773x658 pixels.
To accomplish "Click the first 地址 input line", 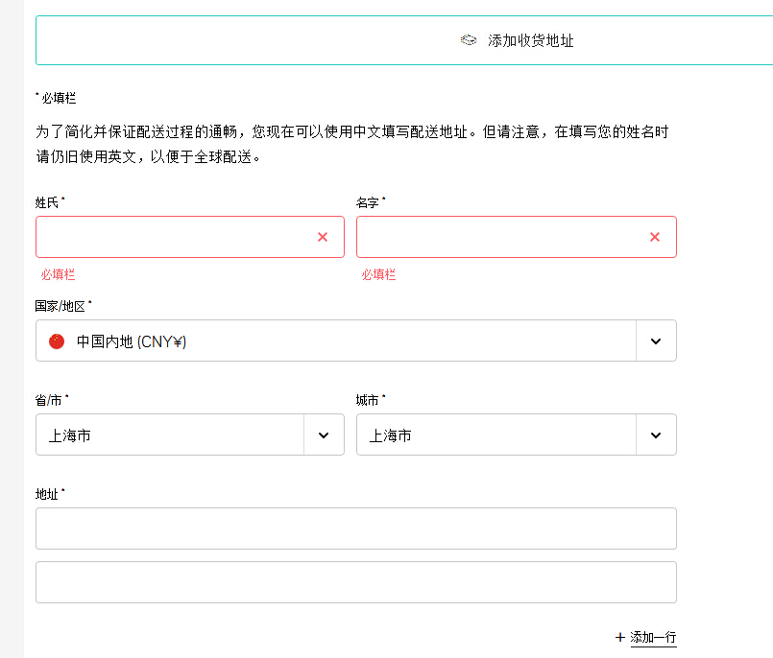I will click(355, 529).
